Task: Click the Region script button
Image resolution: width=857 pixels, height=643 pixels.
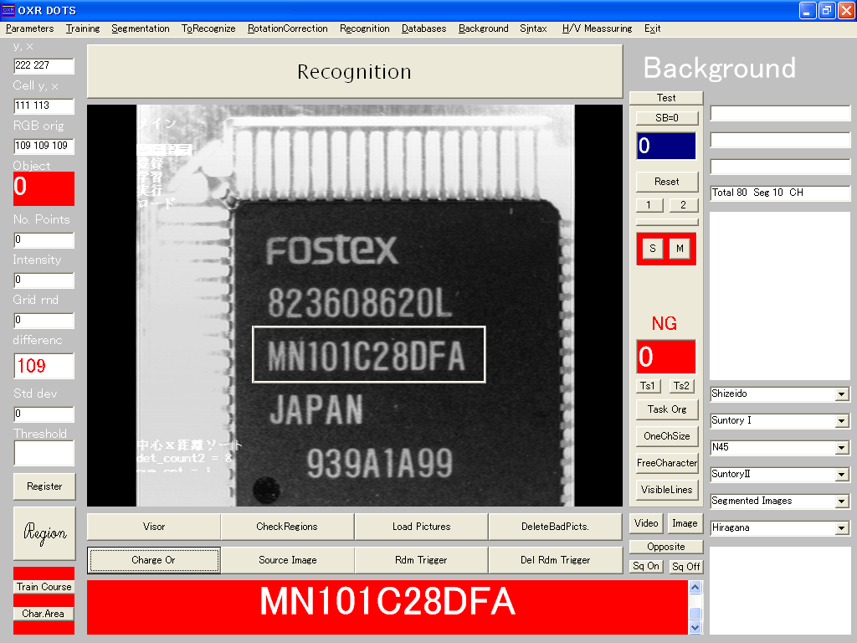Action: (44, 533)
